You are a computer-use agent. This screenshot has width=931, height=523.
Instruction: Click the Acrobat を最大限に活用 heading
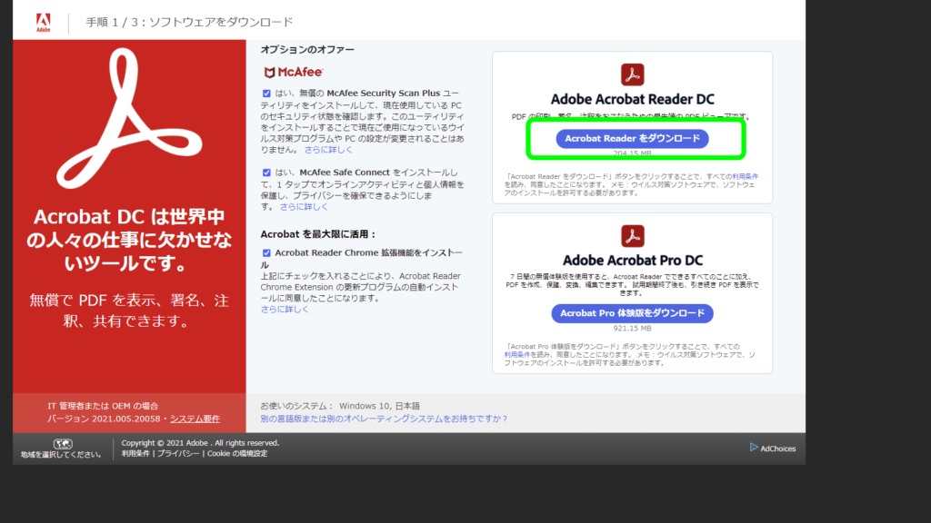[x=318, y=234]
